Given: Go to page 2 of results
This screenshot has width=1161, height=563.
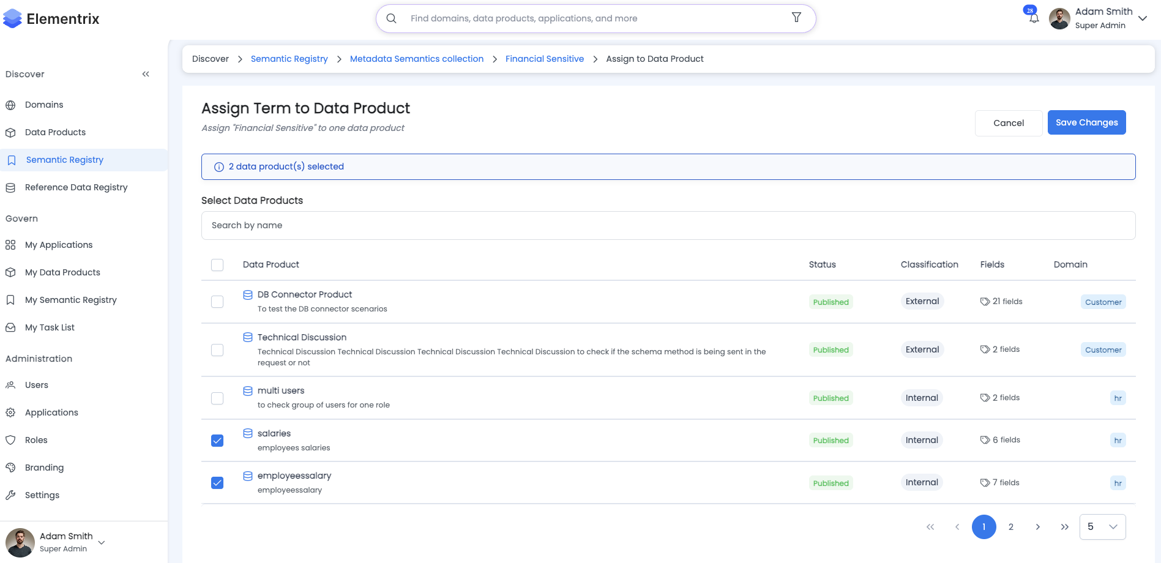Looking at the screenshot, I should (x=1010, y=526).
